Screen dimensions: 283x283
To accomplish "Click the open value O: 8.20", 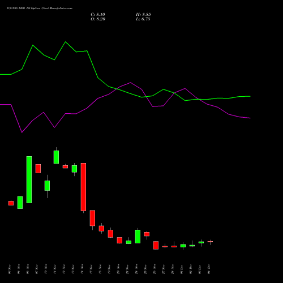I will 98,19.
